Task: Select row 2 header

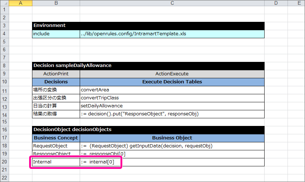Action: coord(4,18)
